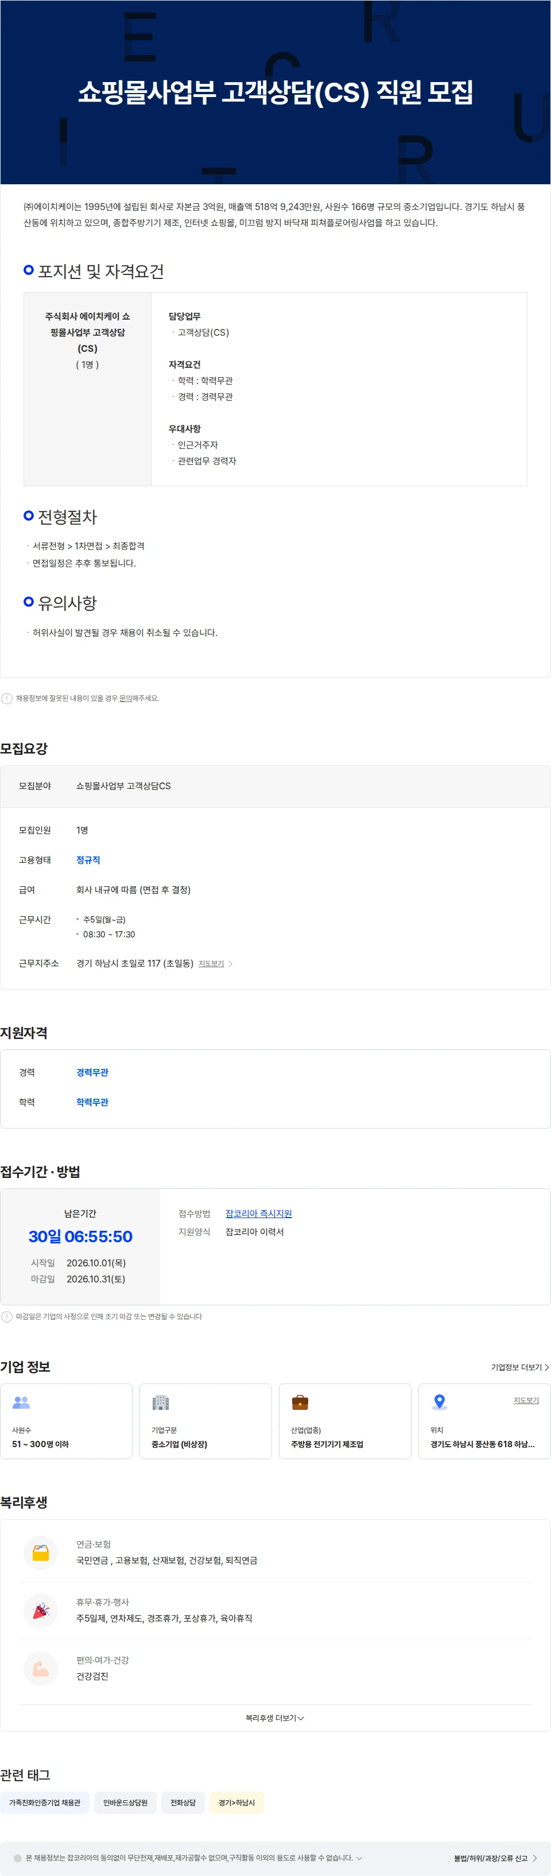The width and height of the screenshot is (551, 1876).
Task: Click 중소기업 (비상장) company type card
Action: (x=206, y=1421)
